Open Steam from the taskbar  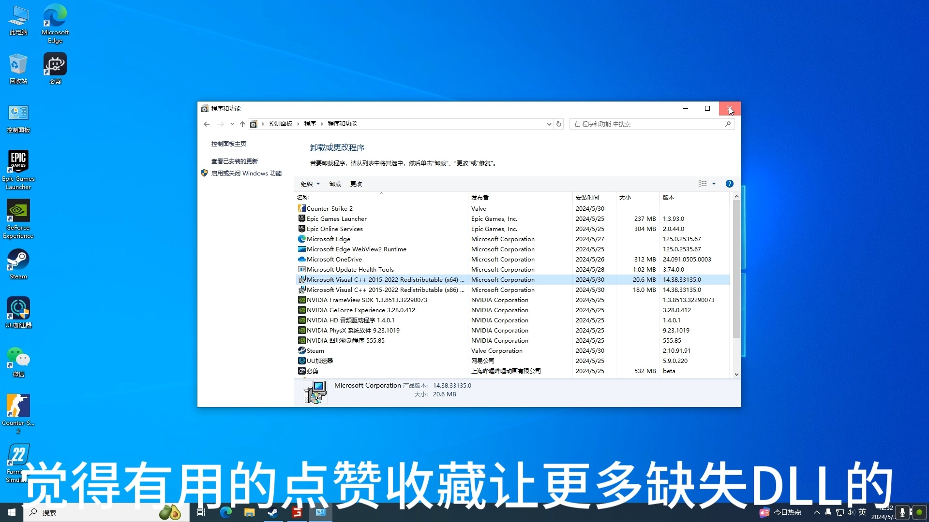pos(272,512)
